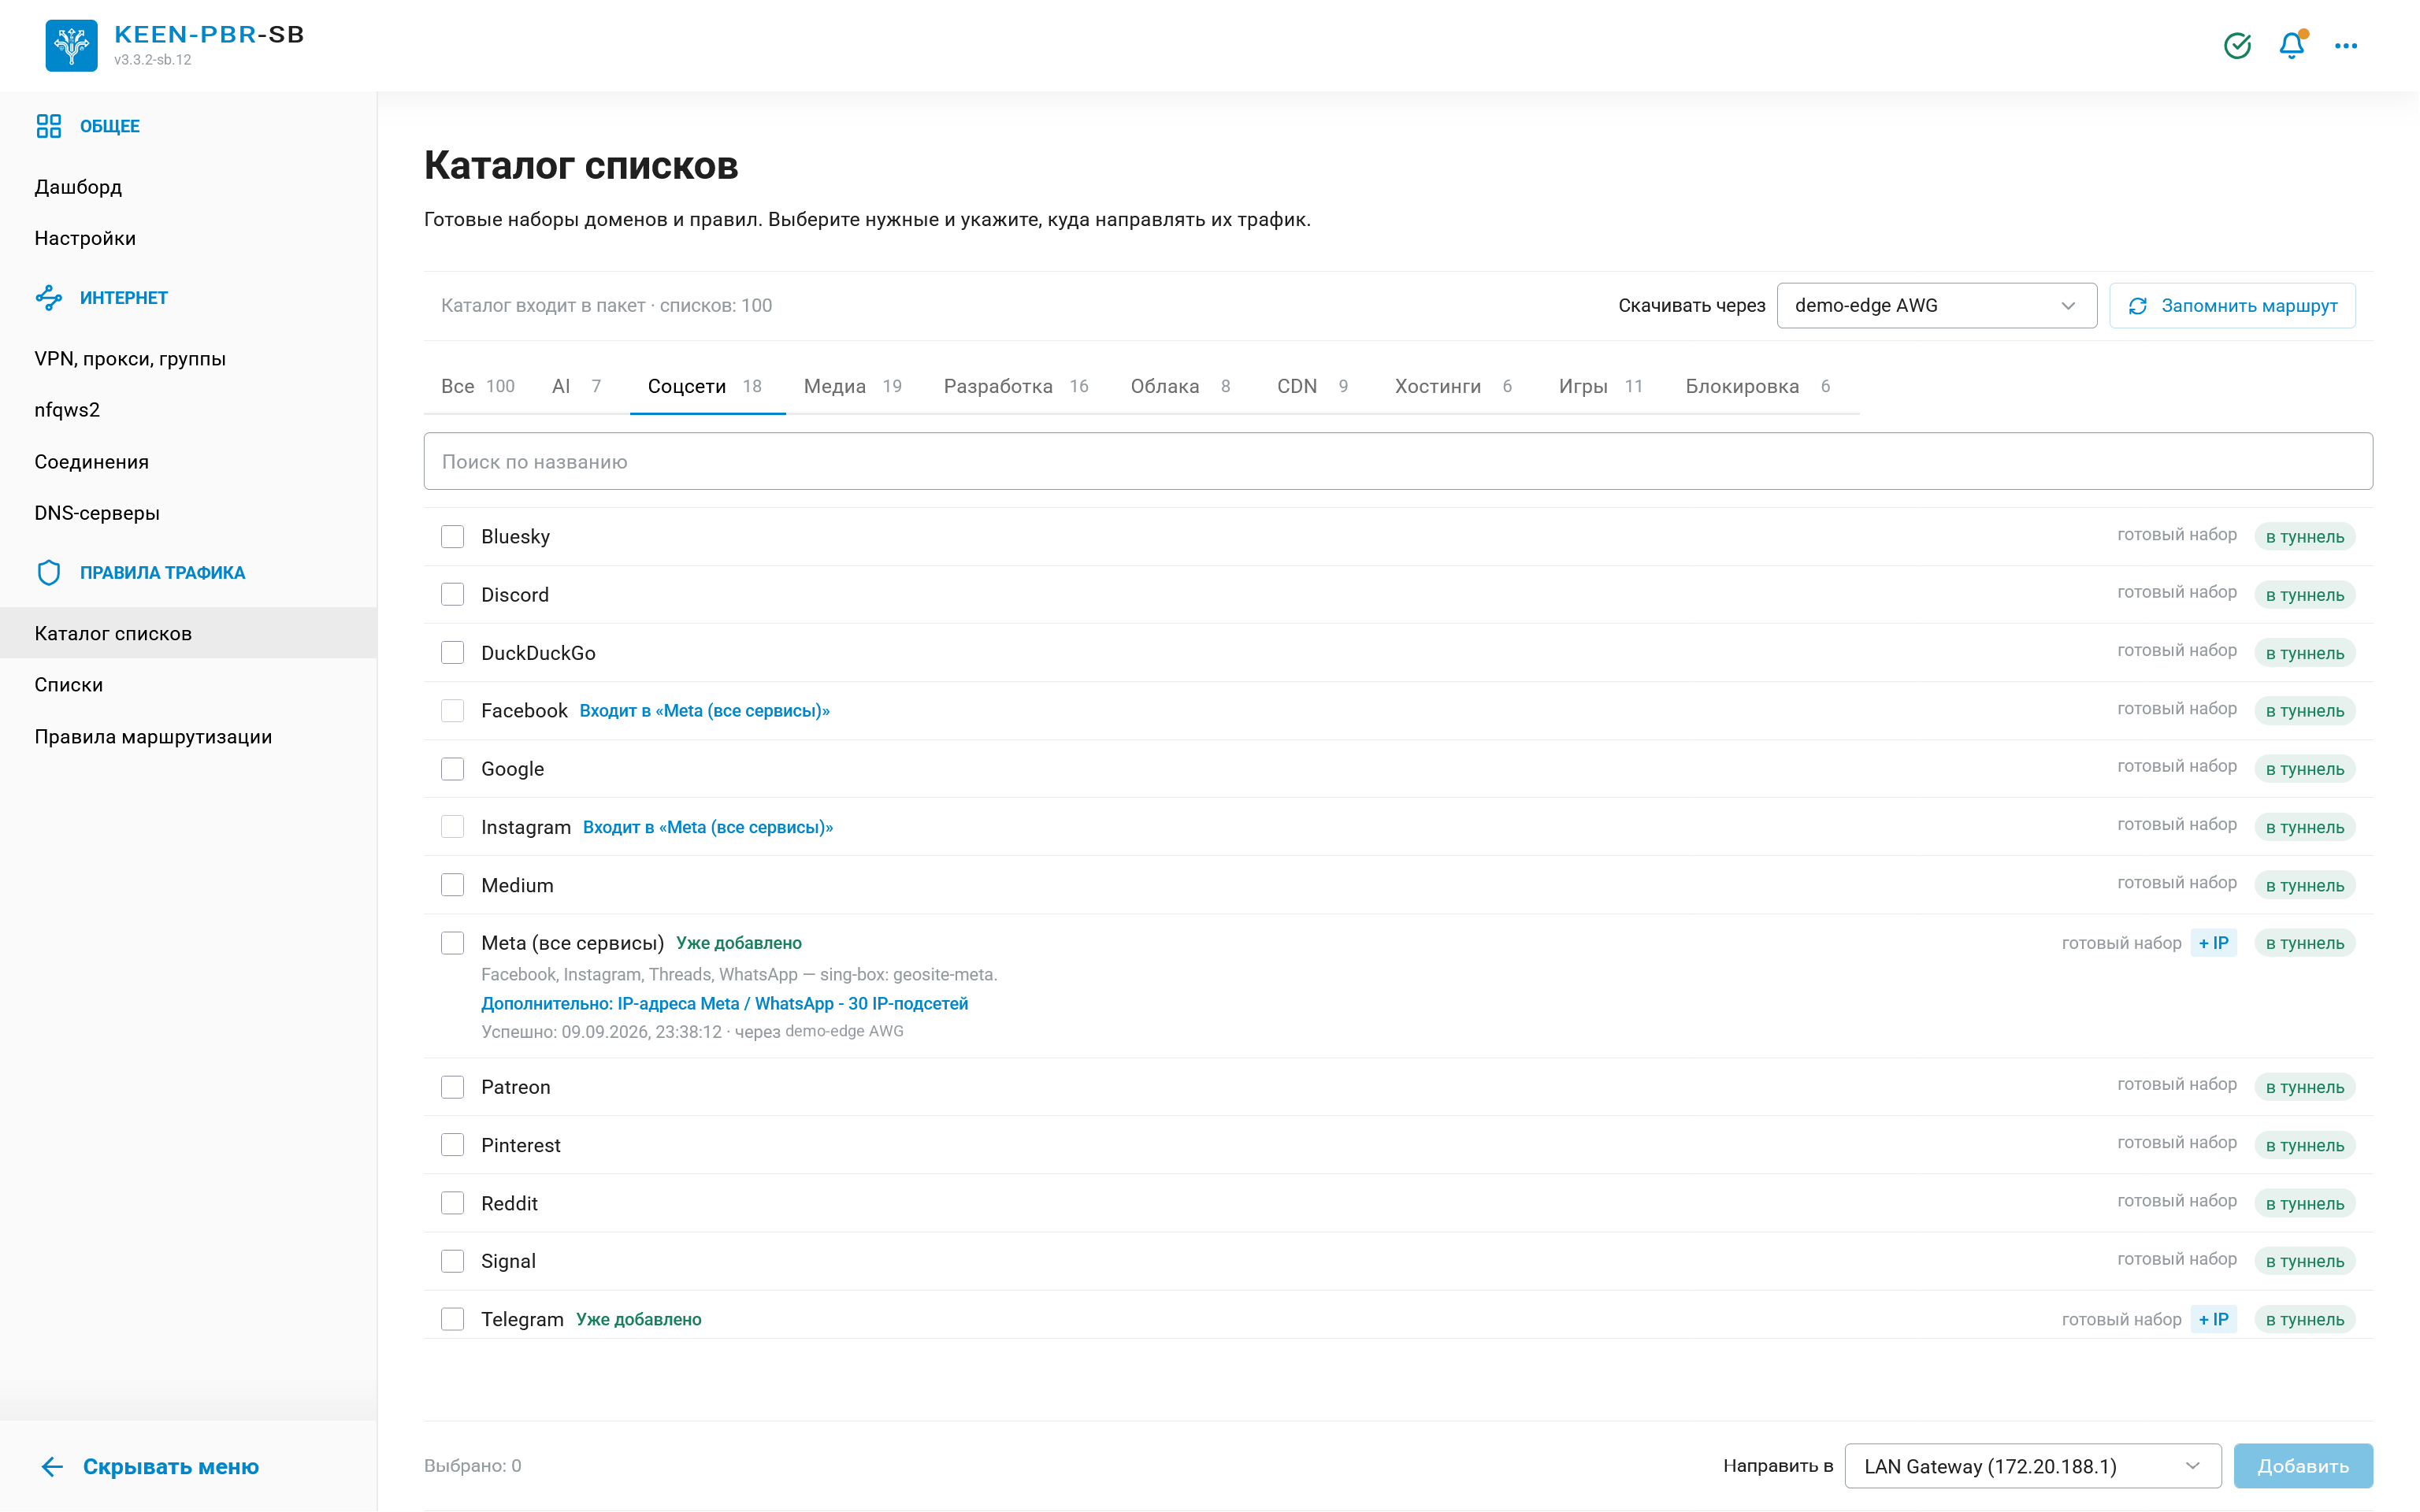Tick the DuckDuckGo checkbox

pyautogui.click(x=453, y=653)
